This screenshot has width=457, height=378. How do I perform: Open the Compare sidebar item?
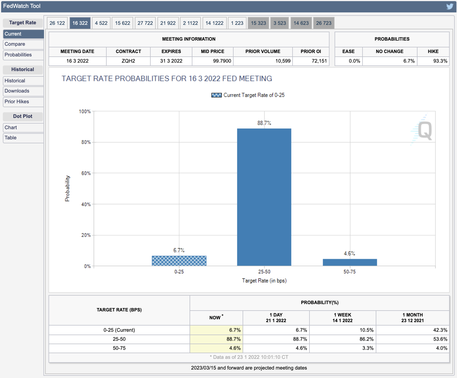point(23,44)
